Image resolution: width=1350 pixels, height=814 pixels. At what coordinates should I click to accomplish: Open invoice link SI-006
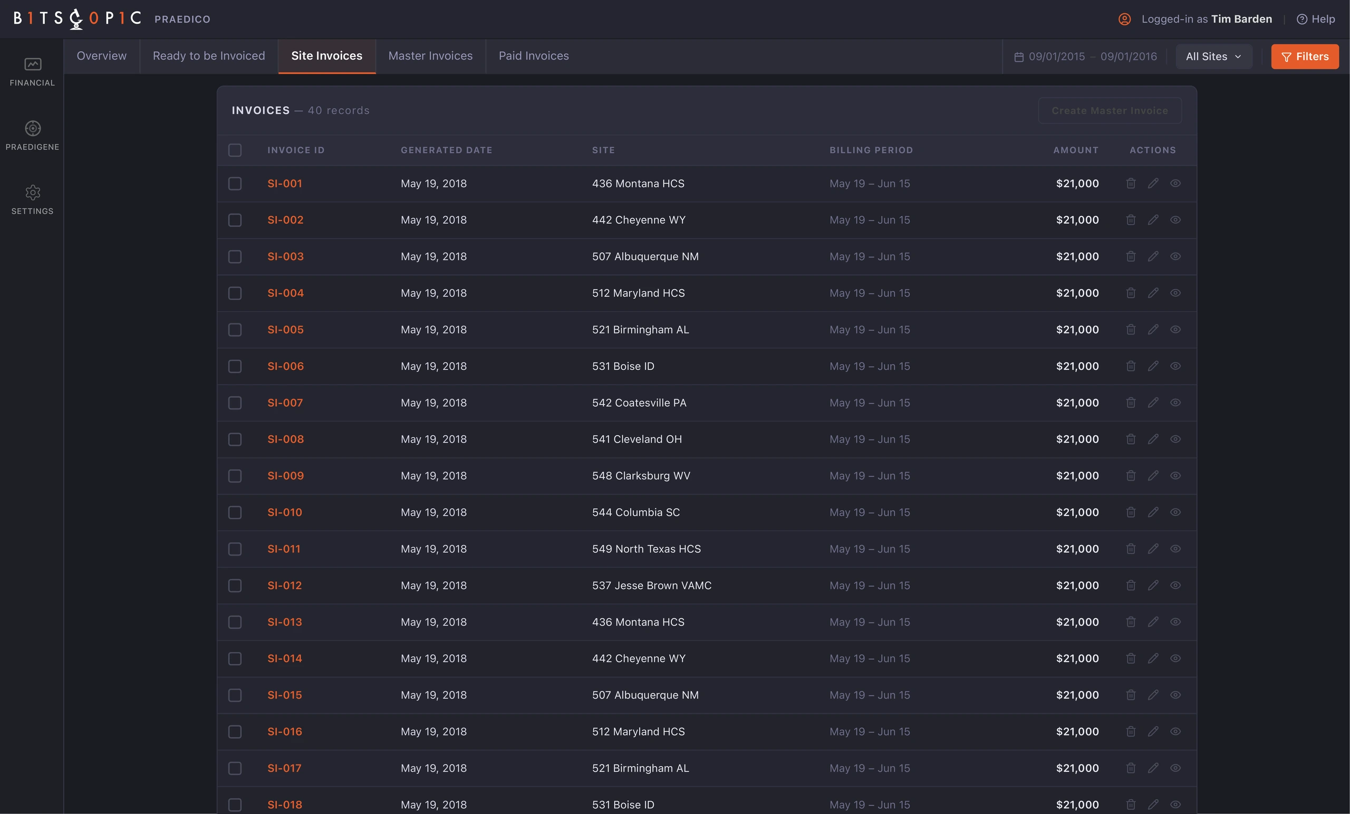[285, 366]
